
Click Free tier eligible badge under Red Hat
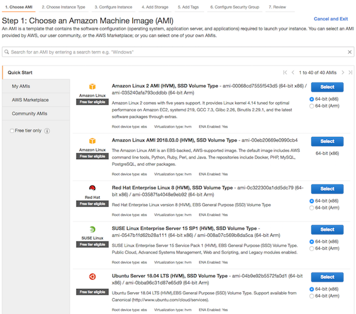(93, 204)
